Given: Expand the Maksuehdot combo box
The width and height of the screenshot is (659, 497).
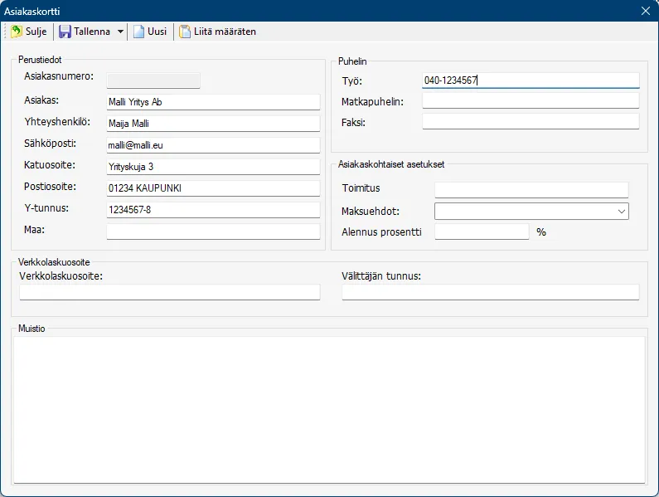Looking at the screenshot, I should [621, 212].
